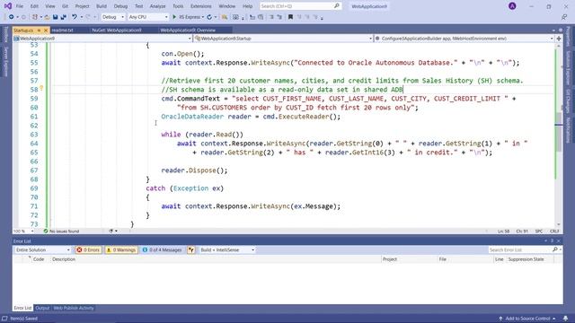Click the editor vertical scrollbar thumb
575x323 pixels.
point(559,132)
